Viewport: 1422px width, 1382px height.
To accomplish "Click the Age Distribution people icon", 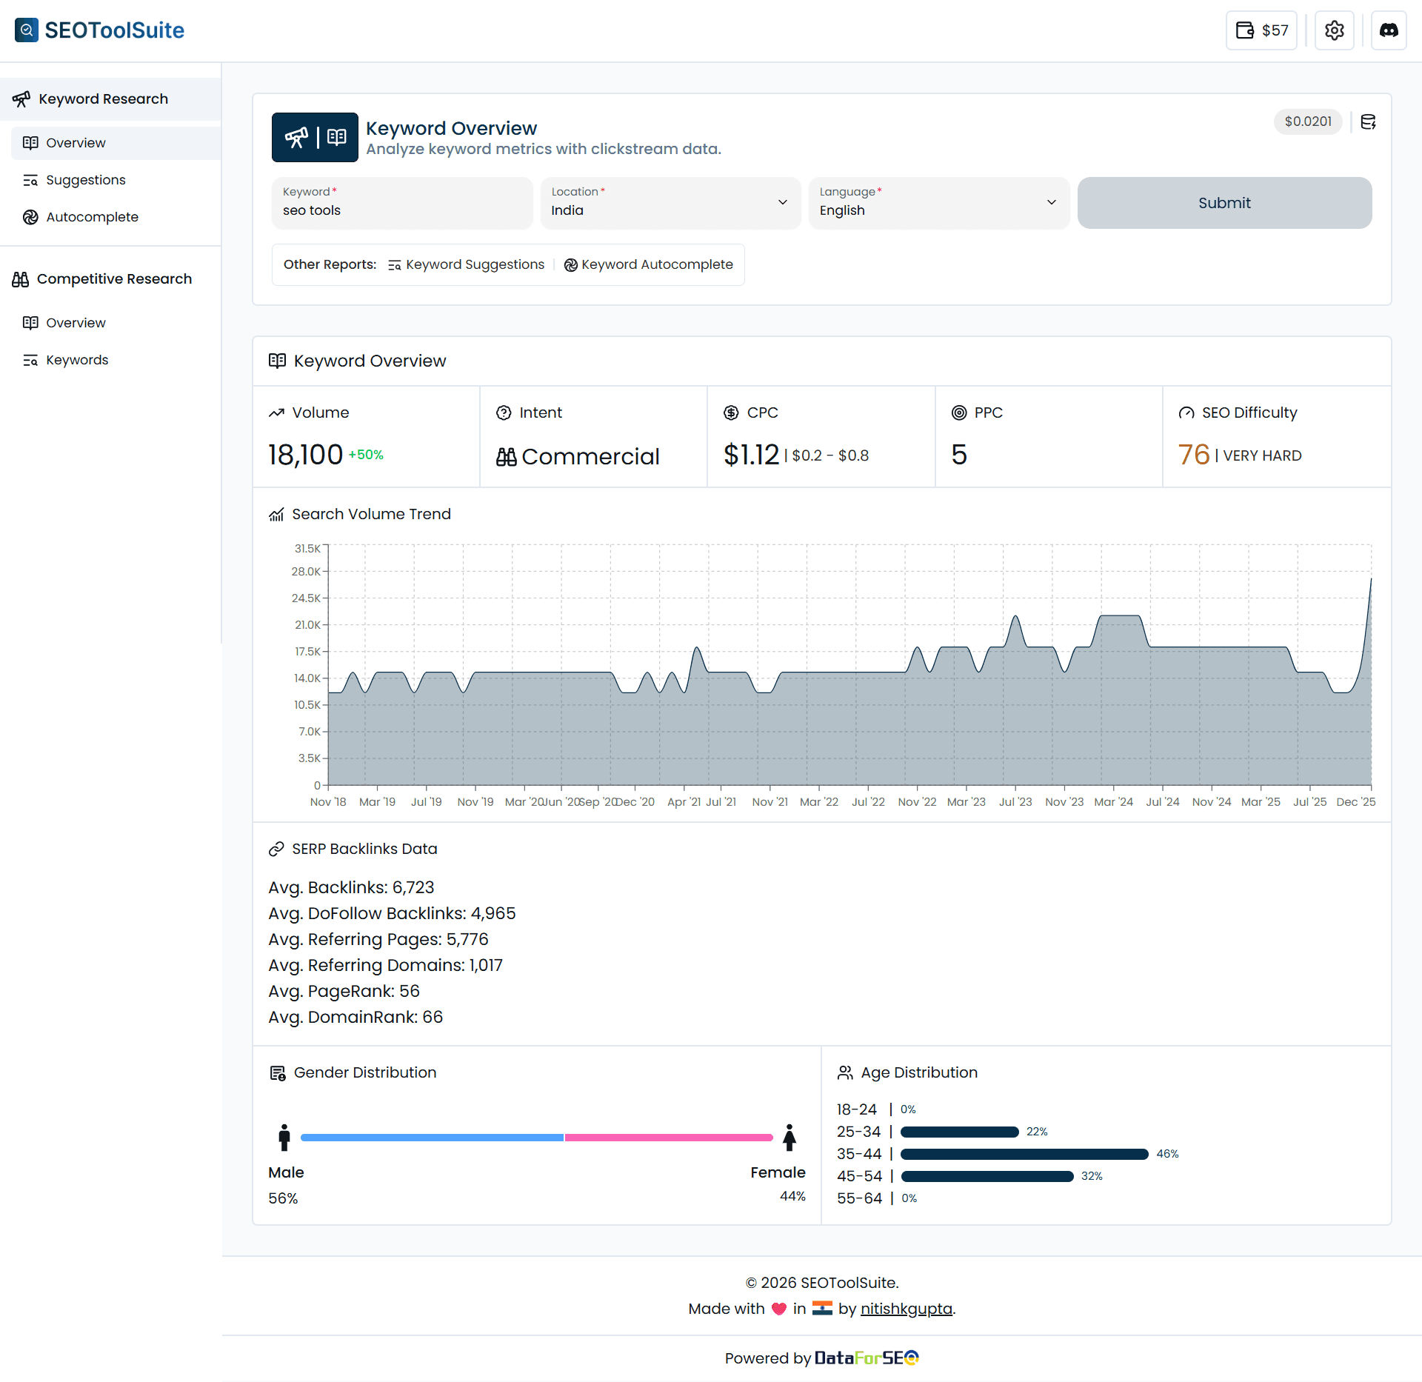I will tap(845, 1073).
